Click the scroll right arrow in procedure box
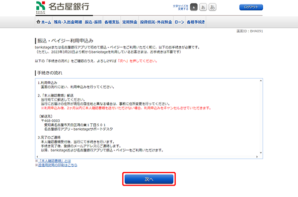Image resolution: width=298 pixels, height=197 pixels. coord(257,156)
